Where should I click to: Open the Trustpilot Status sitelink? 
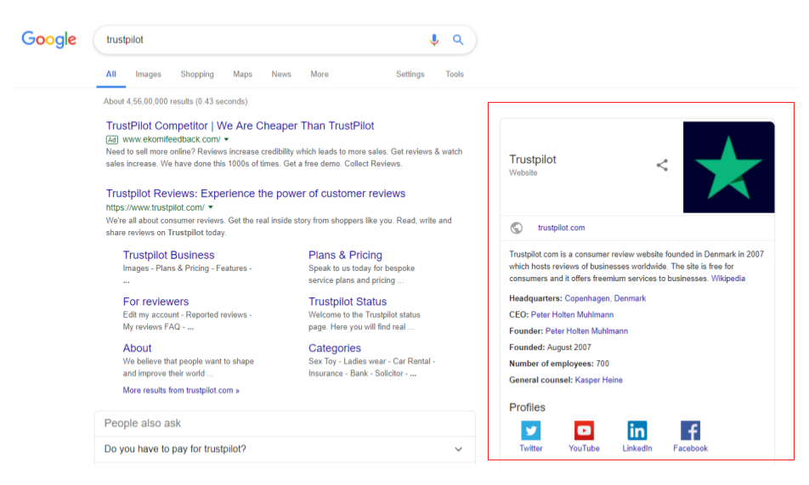coord(348,302)
